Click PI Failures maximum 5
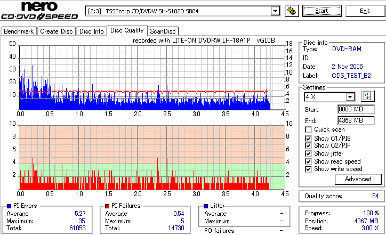The width and height of the screenshot is (386, 235). [182, 221]
